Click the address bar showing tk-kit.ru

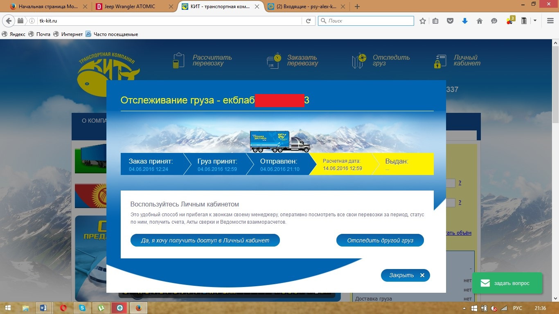point(170,21)
